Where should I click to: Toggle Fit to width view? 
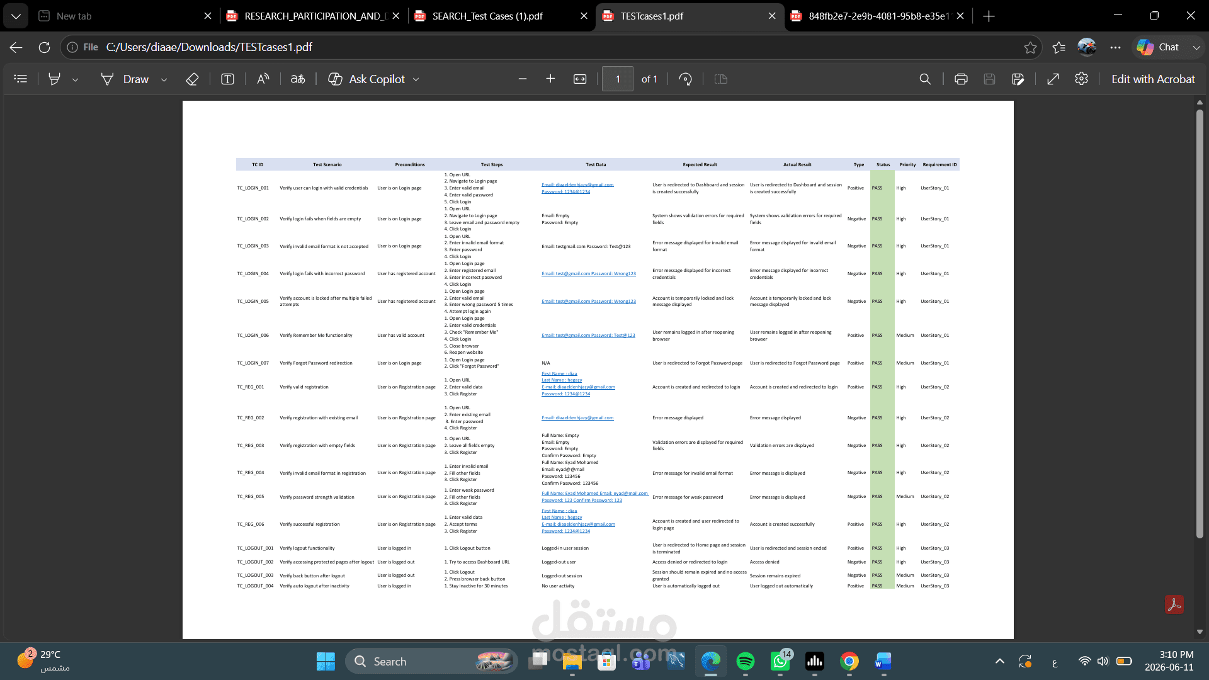coord(580,79)
